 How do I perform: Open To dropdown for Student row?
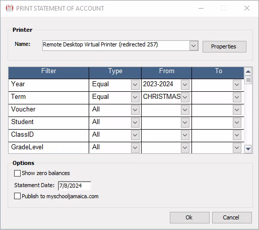click(x=237, y=123)
